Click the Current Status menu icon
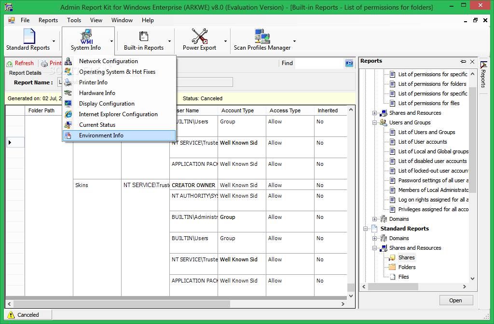 (68, 125)
